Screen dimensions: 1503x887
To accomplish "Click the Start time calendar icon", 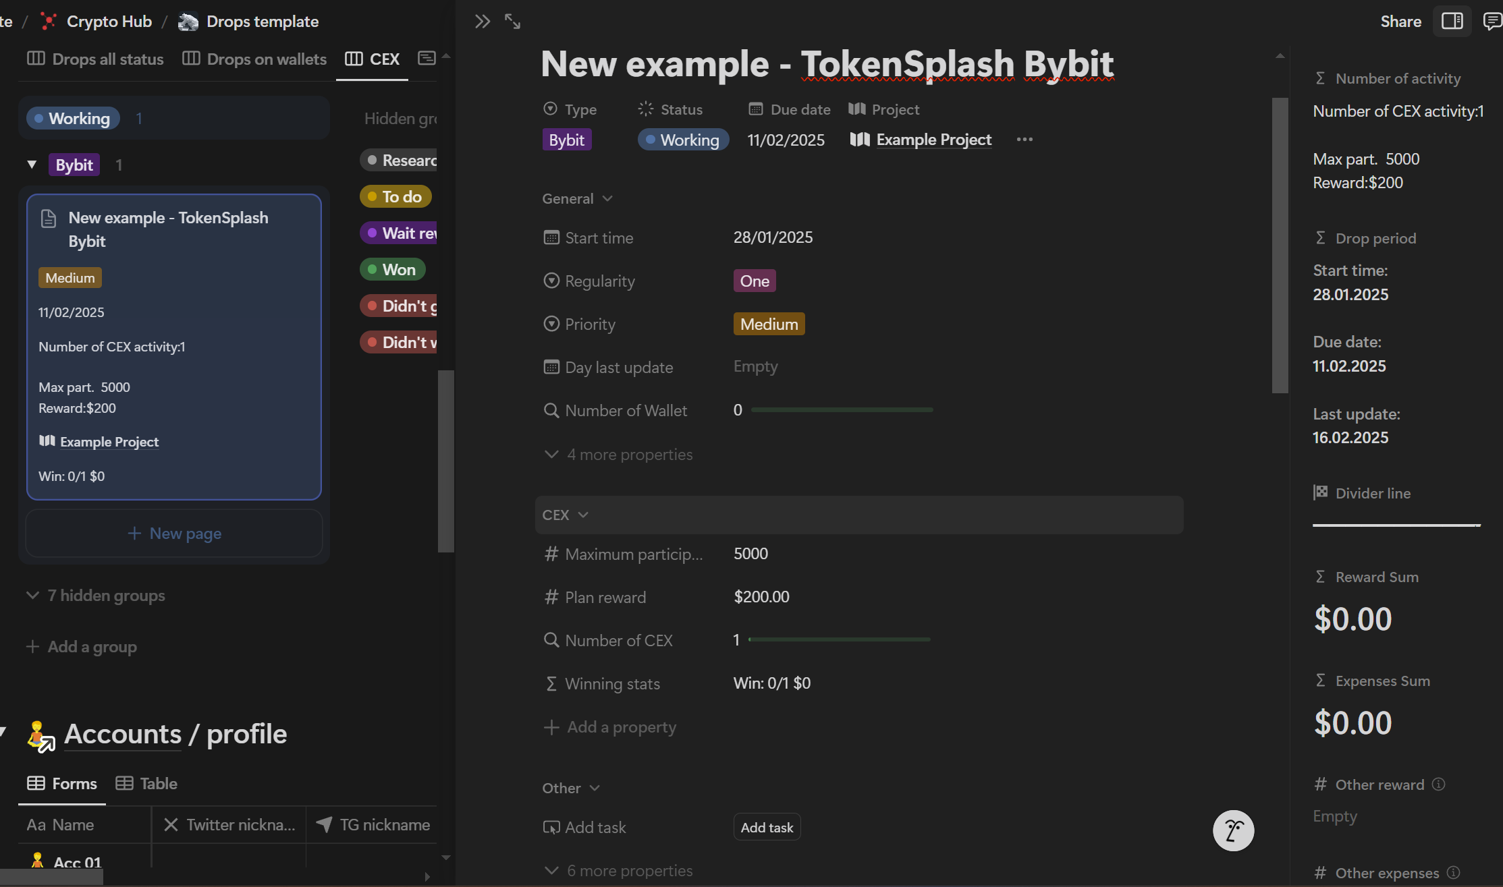I will tap(551, 237).
